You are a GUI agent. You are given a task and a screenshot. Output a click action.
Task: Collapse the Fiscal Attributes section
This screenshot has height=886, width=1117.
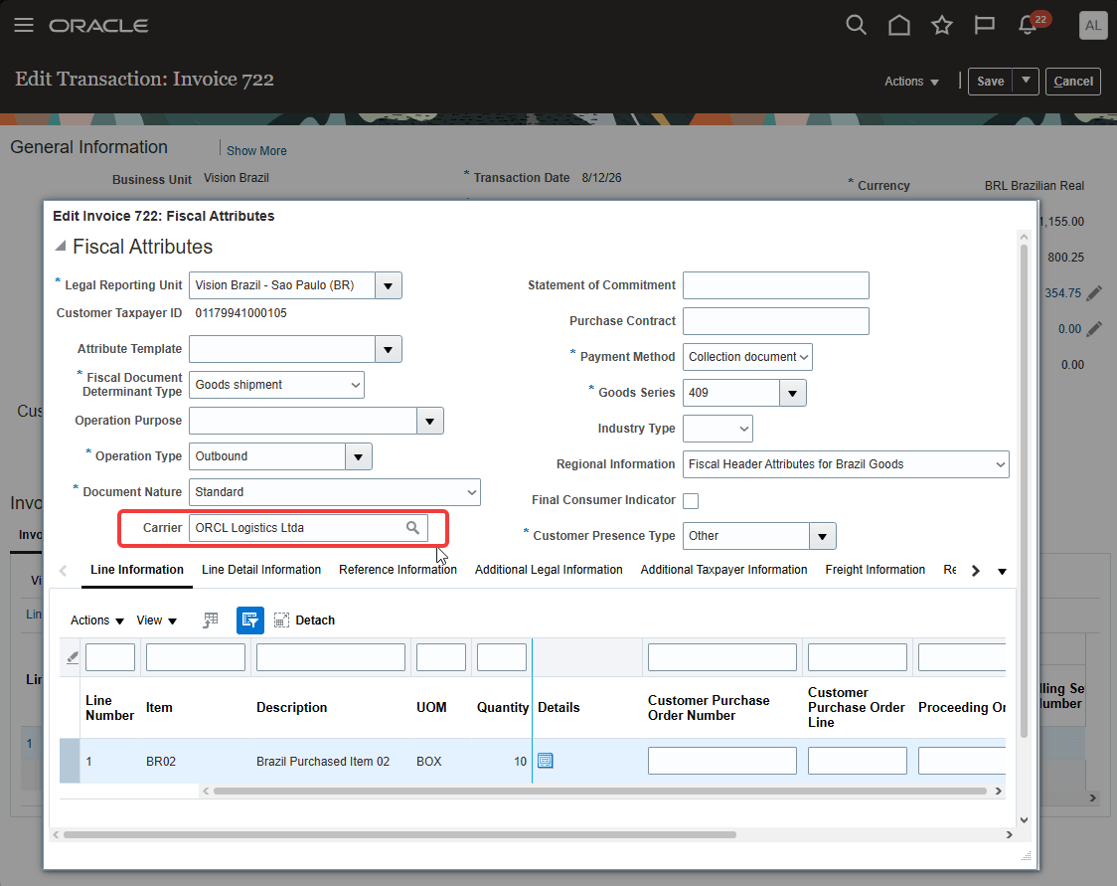pyautogui.click(x=61, y=246)
